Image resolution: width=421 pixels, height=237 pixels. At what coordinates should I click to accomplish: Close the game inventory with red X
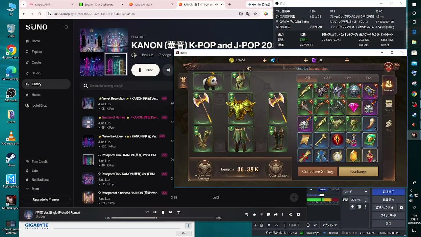tap(388, 67)
